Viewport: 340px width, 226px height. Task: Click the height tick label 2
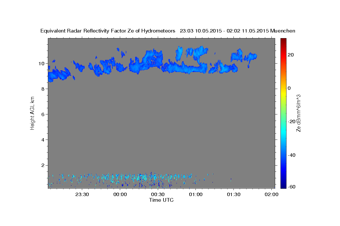click(43, 165)
